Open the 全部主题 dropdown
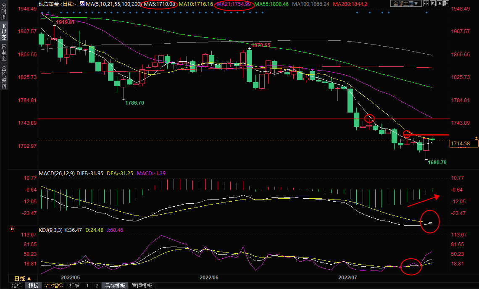 405,4
